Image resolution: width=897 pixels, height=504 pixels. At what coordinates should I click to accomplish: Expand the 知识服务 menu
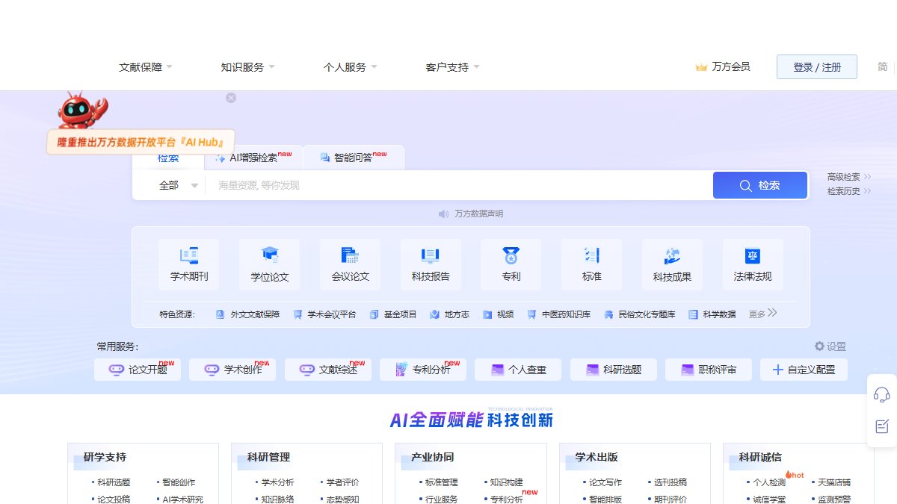248,67
